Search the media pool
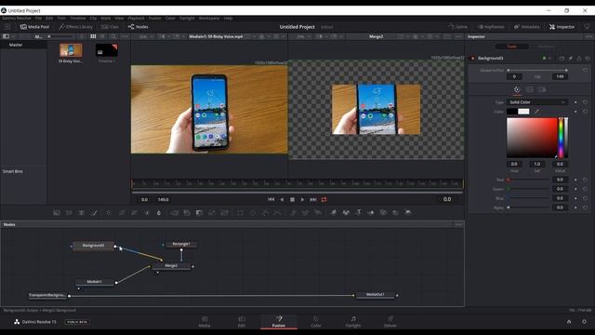This screenshot has width=595, height=335. pos(113,36)
